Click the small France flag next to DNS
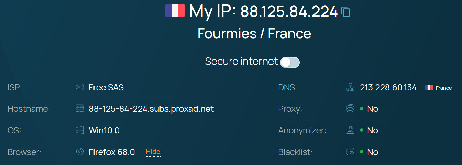The width and height of the screenshot is (462, 165). pos(429,88)
